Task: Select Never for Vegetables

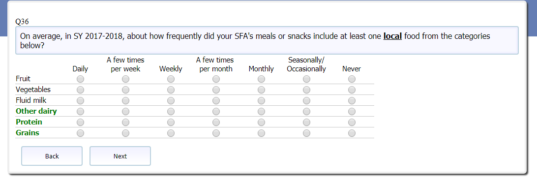Action: (x=352, y=90)
